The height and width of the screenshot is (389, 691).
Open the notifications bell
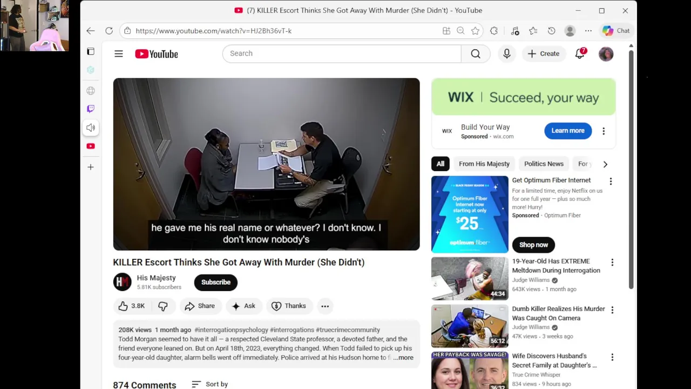click(580, 53)
